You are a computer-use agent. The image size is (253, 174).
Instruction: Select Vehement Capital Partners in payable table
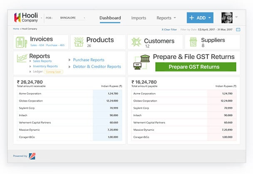184,123
